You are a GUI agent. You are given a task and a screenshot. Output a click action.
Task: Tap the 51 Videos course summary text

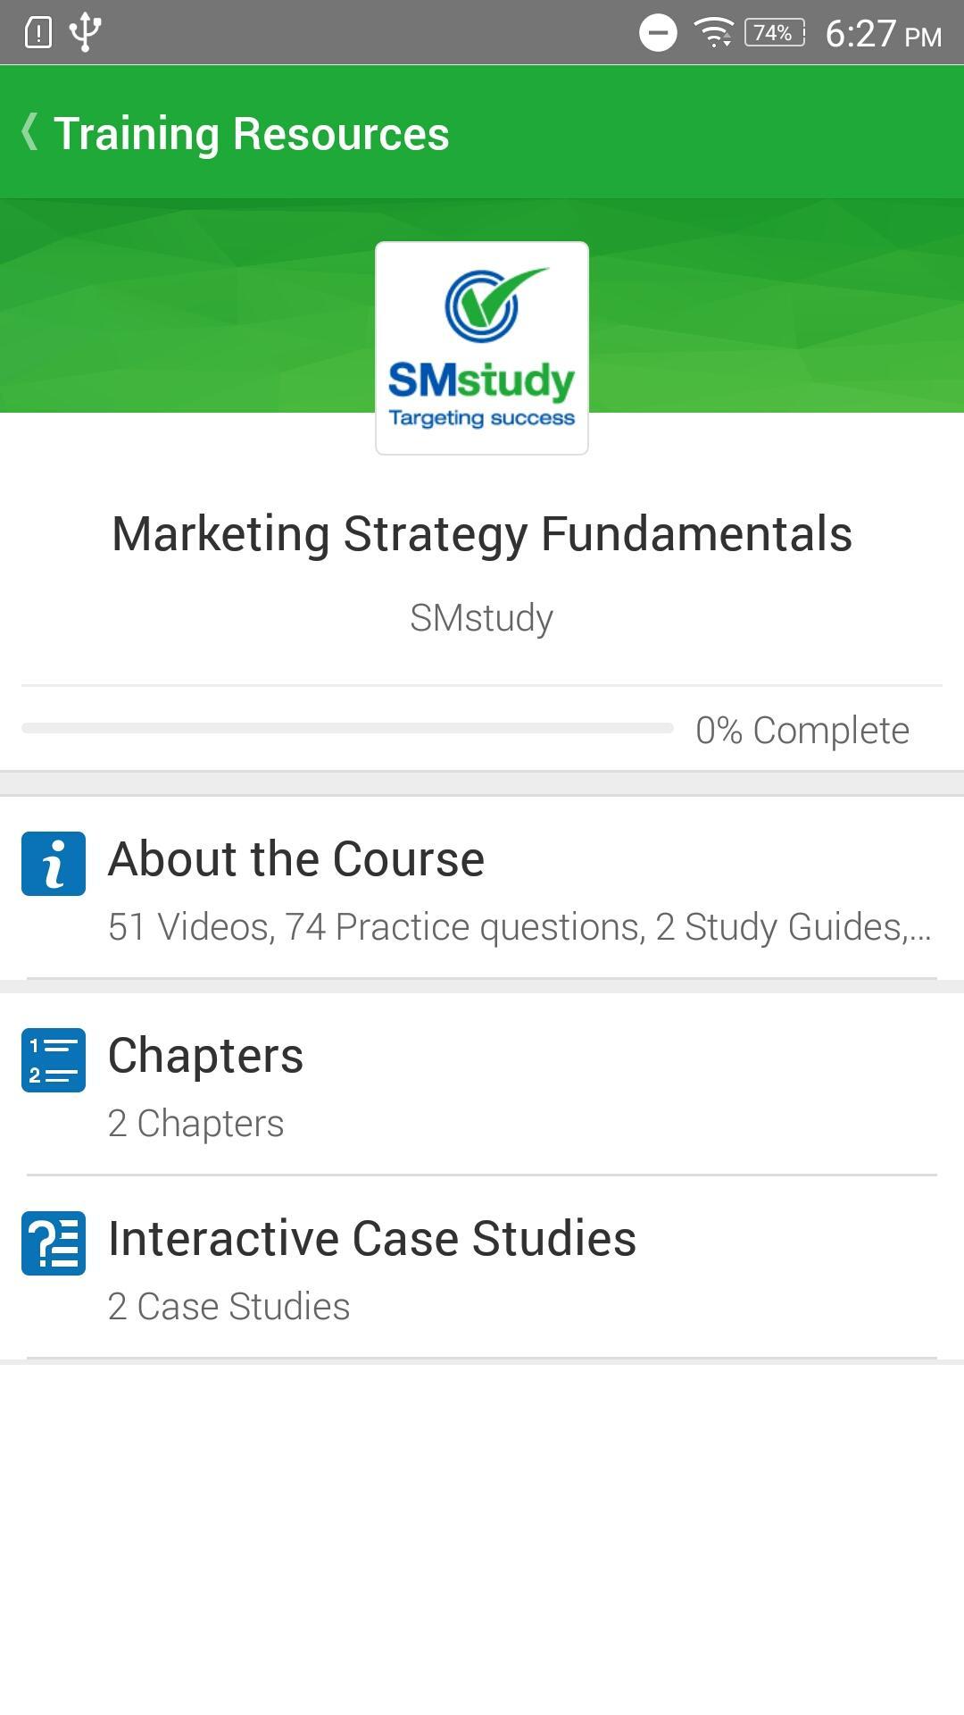(x=519, y=927)
